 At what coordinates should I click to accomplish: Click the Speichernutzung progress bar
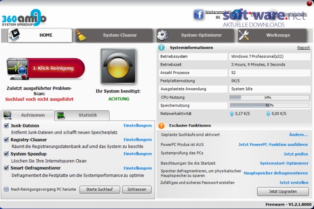click(x=270, y=105)
